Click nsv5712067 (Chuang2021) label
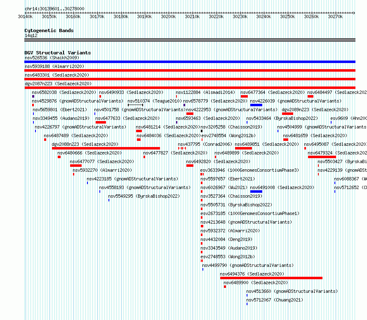Image resolution: width=367 pixels, height=320 pixels. coord(275,300)
